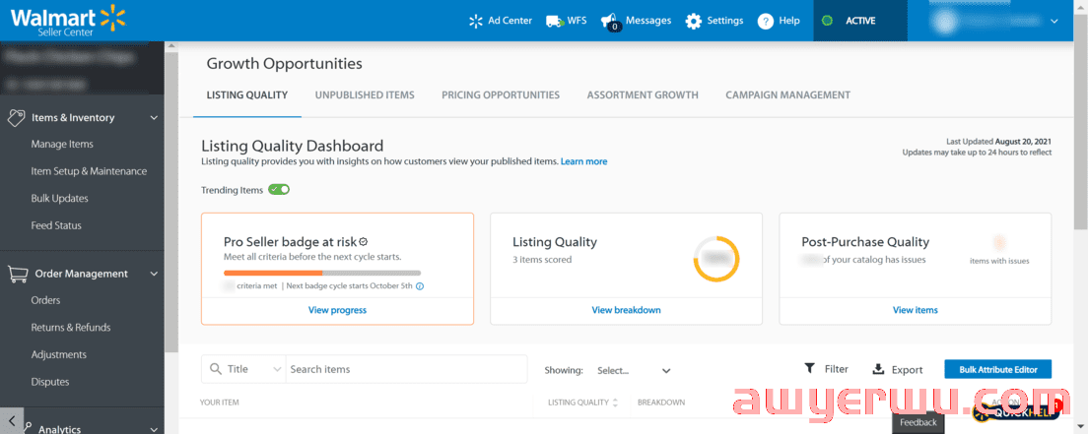Screen dimensions: 1088x434
Task: Open Returns & Refunds in sidebar
Action: click(x=71, y=328)
